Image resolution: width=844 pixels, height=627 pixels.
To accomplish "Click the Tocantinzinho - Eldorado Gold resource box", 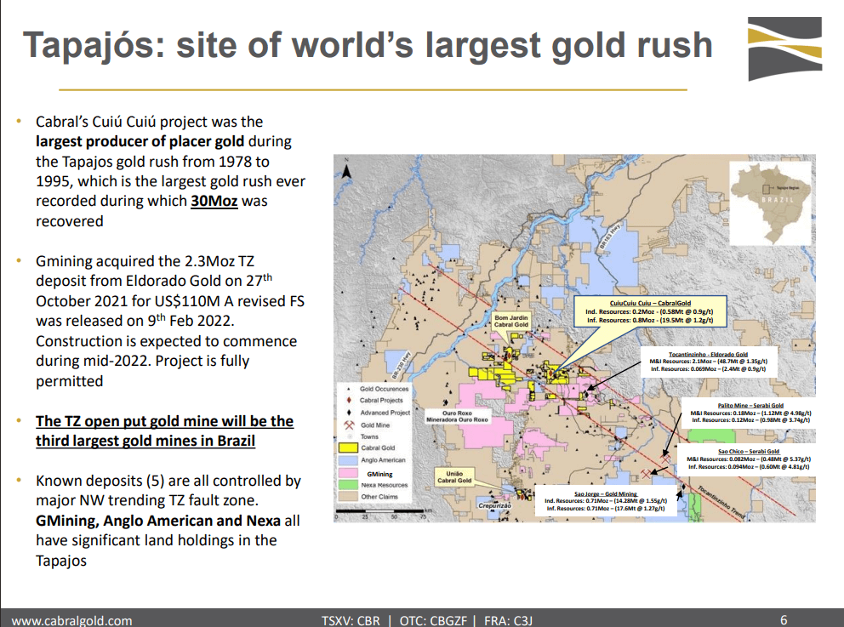I will 708,362.
